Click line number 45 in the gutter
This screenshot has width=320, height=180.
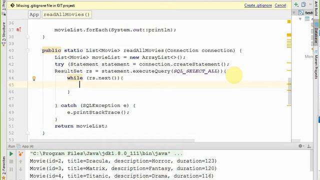click(x=11, y=85)
